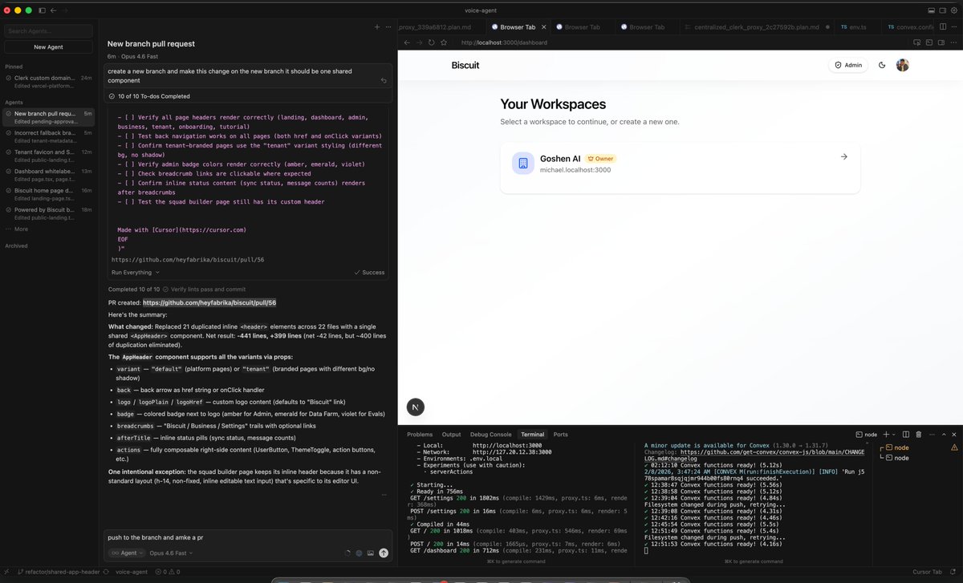Image resolution: width=963 pixels, height=583 pixels.
Task: Switch to the Debug Console tab
Action: click(x=490, y=434)
